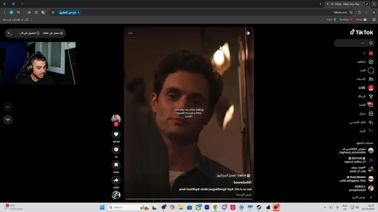
Task: Open the youqizhanshi account
Action: click(361, 188)
